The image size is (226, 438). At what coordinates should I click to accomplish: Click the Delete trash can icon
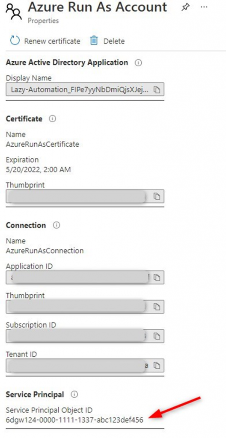click(x=94, y=41)
